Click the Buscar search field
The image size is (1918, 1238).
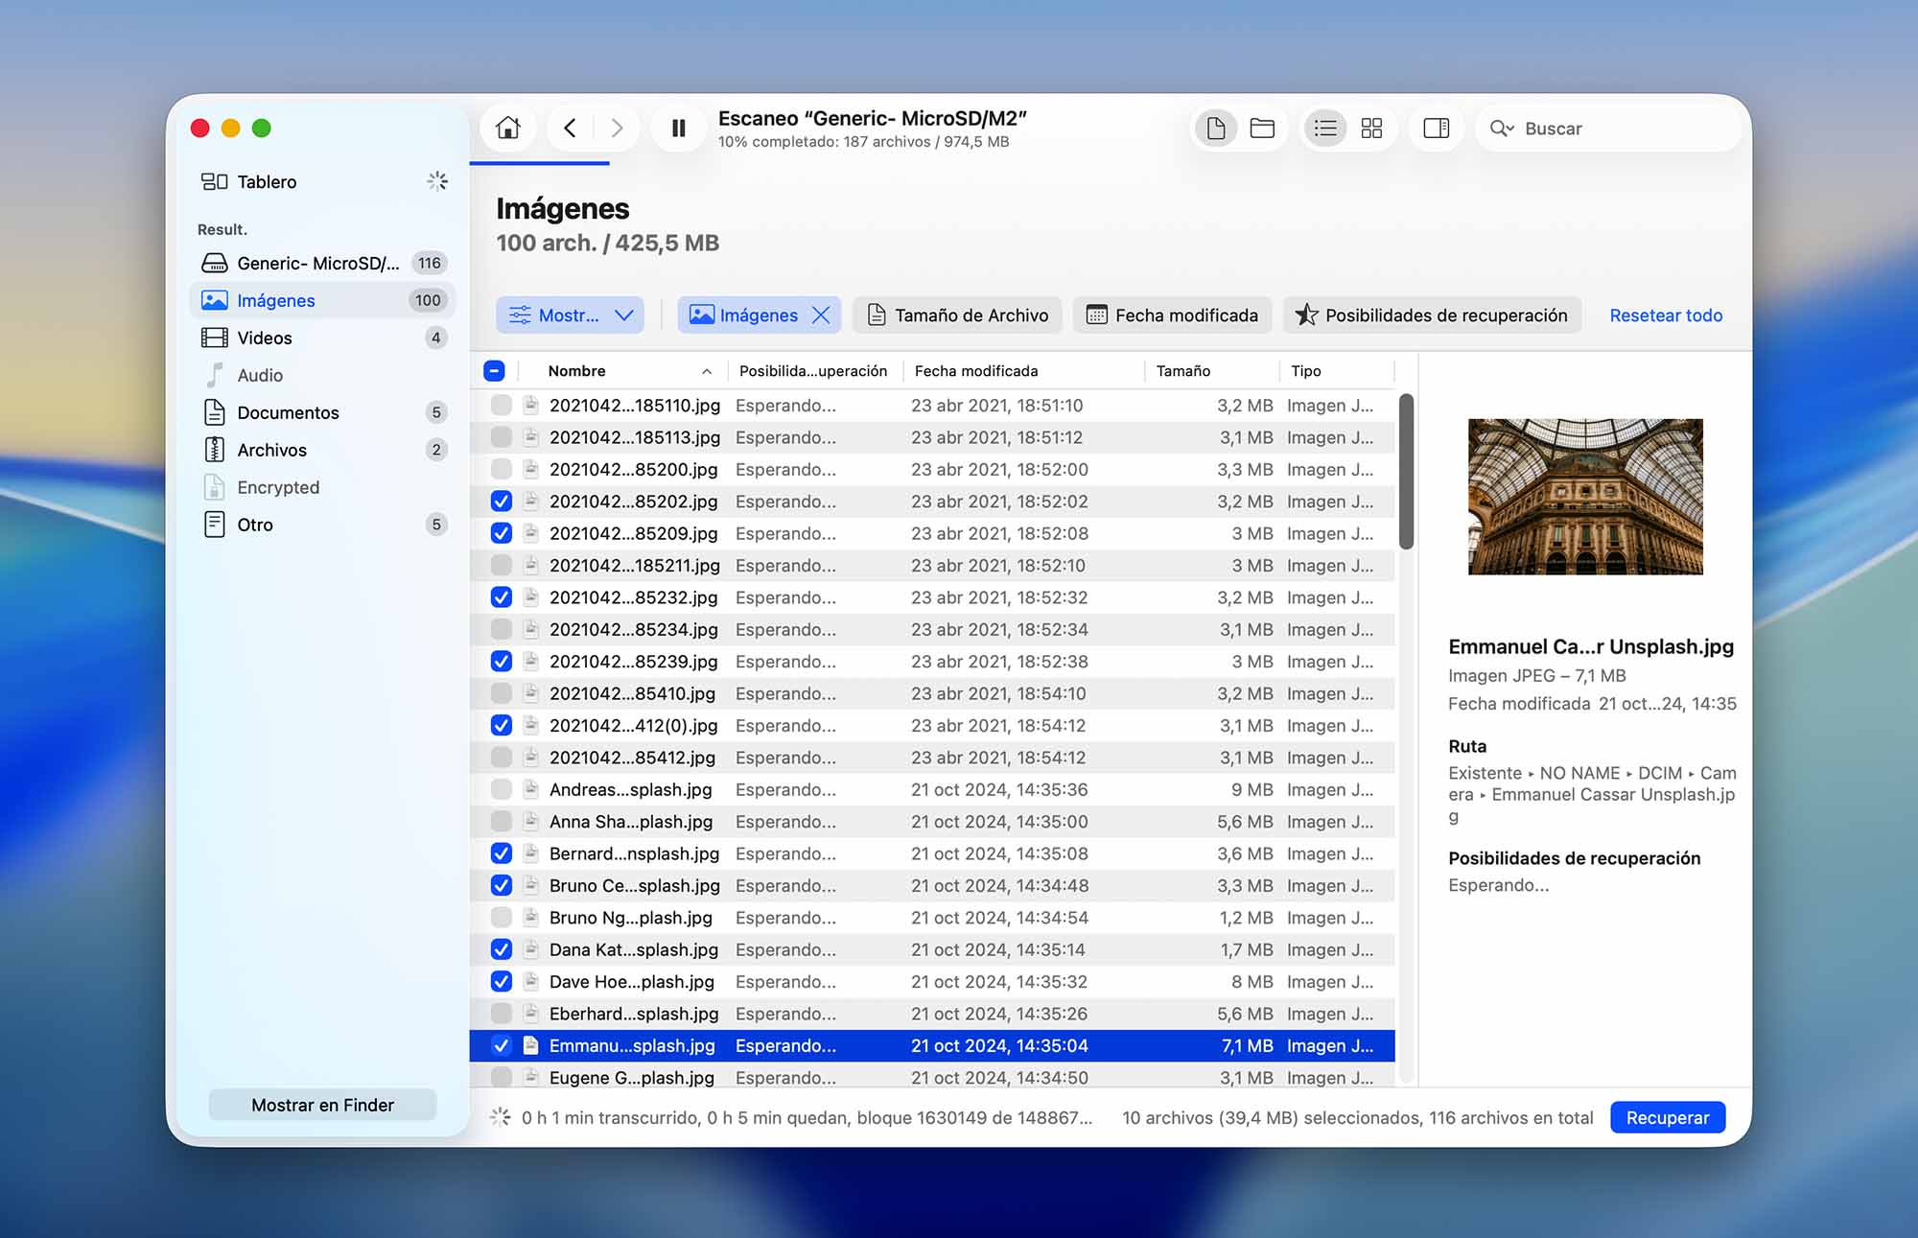point(1609,128)
